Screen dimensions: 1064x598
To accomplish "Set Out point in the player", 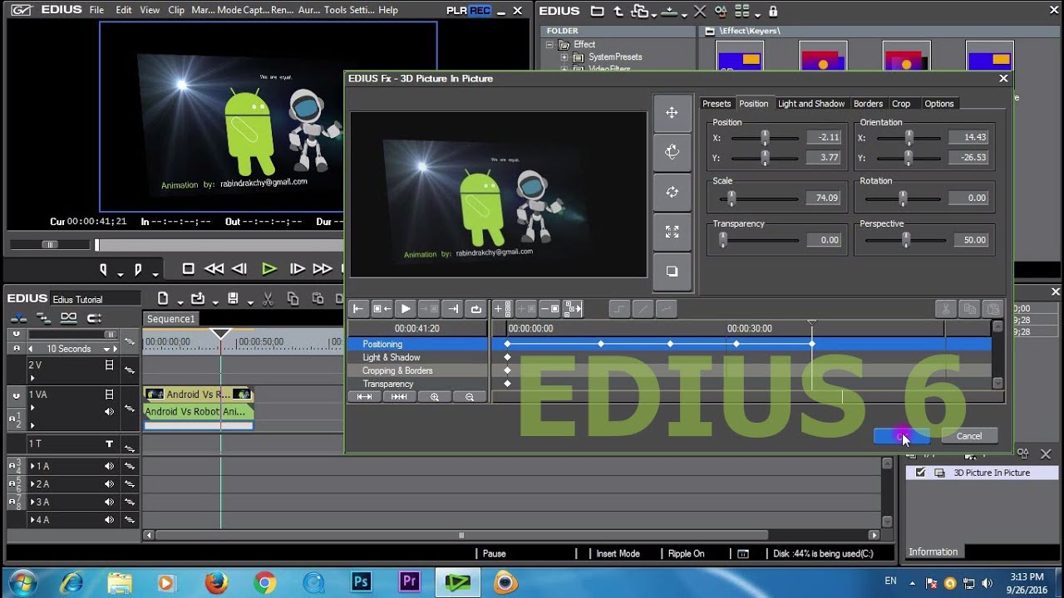I will [138, 269].
